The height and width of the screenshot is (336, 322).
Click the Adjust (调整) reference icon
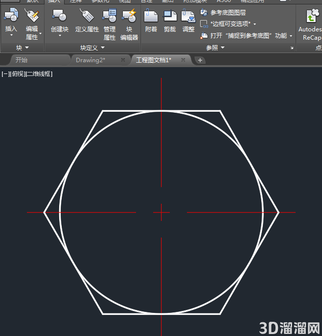pos(188,15)
